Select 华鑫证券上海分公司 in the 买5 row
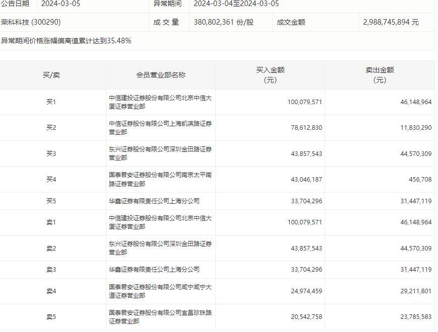438x332 pixels. coord(154,201)
